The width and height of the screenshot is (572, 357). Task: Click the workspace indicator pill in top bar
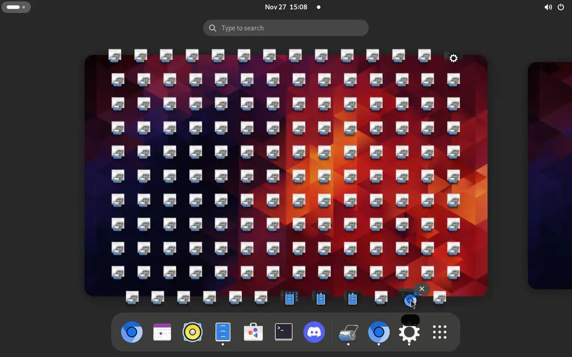coord(17,7)
